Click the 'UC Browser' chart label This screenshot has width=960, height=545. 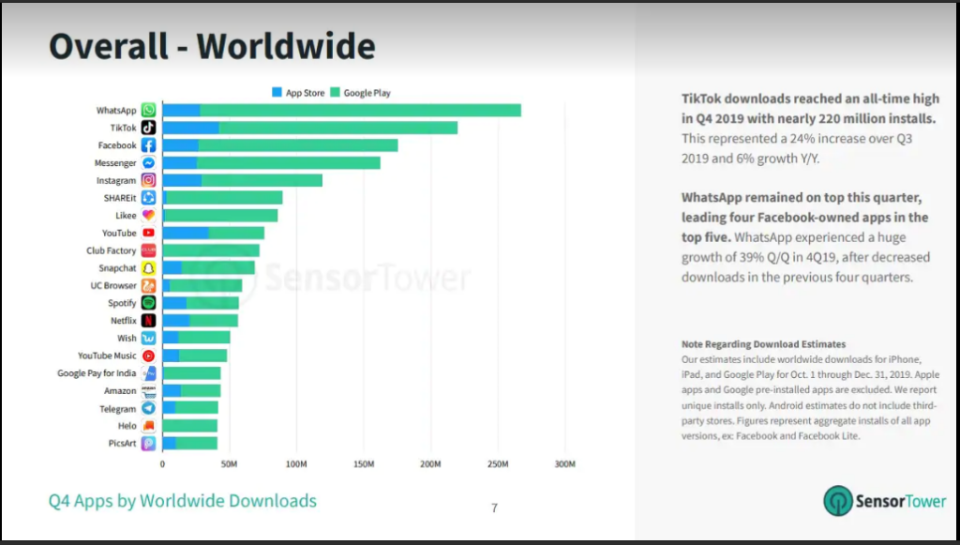tap(113, 285)
